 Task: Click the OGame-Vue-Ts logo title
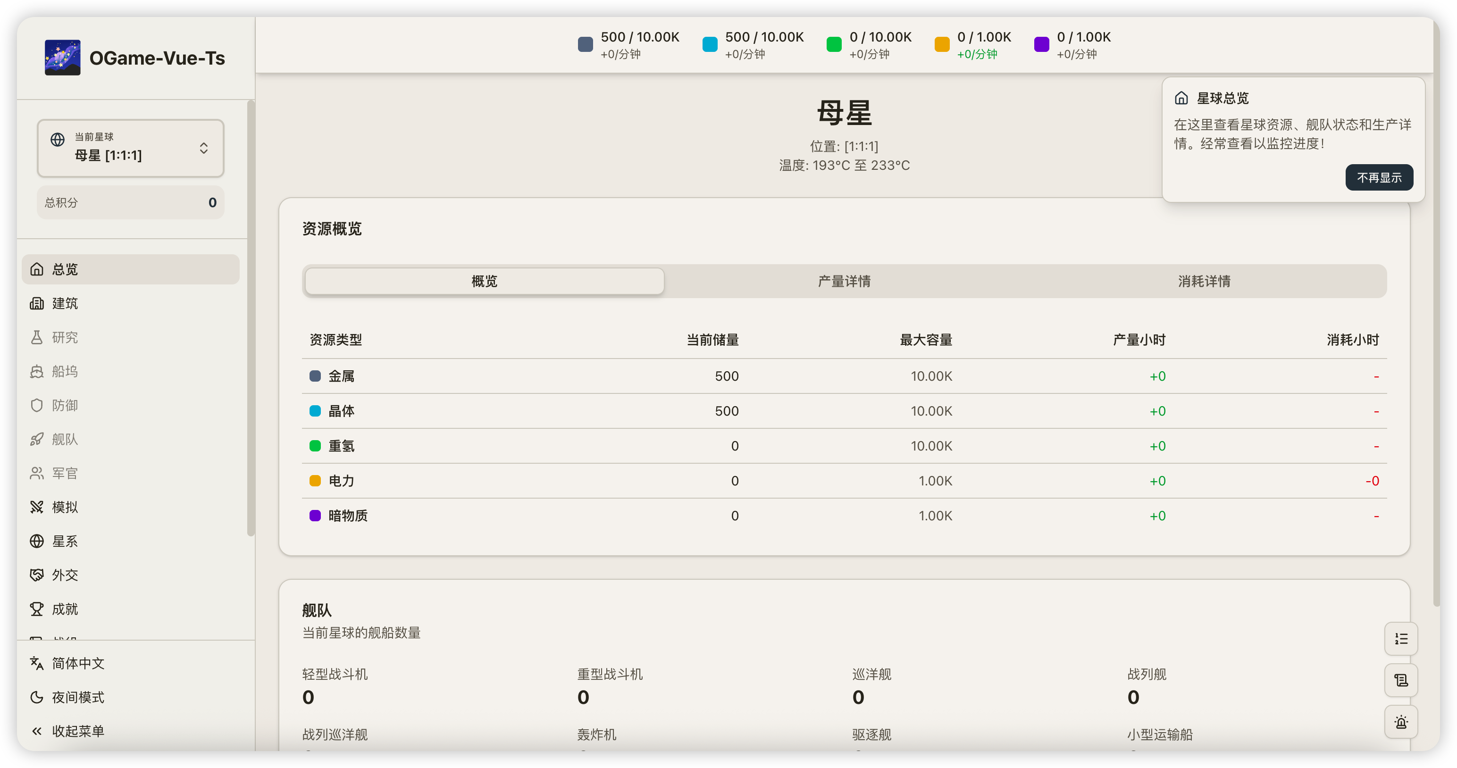coord(157,58)
